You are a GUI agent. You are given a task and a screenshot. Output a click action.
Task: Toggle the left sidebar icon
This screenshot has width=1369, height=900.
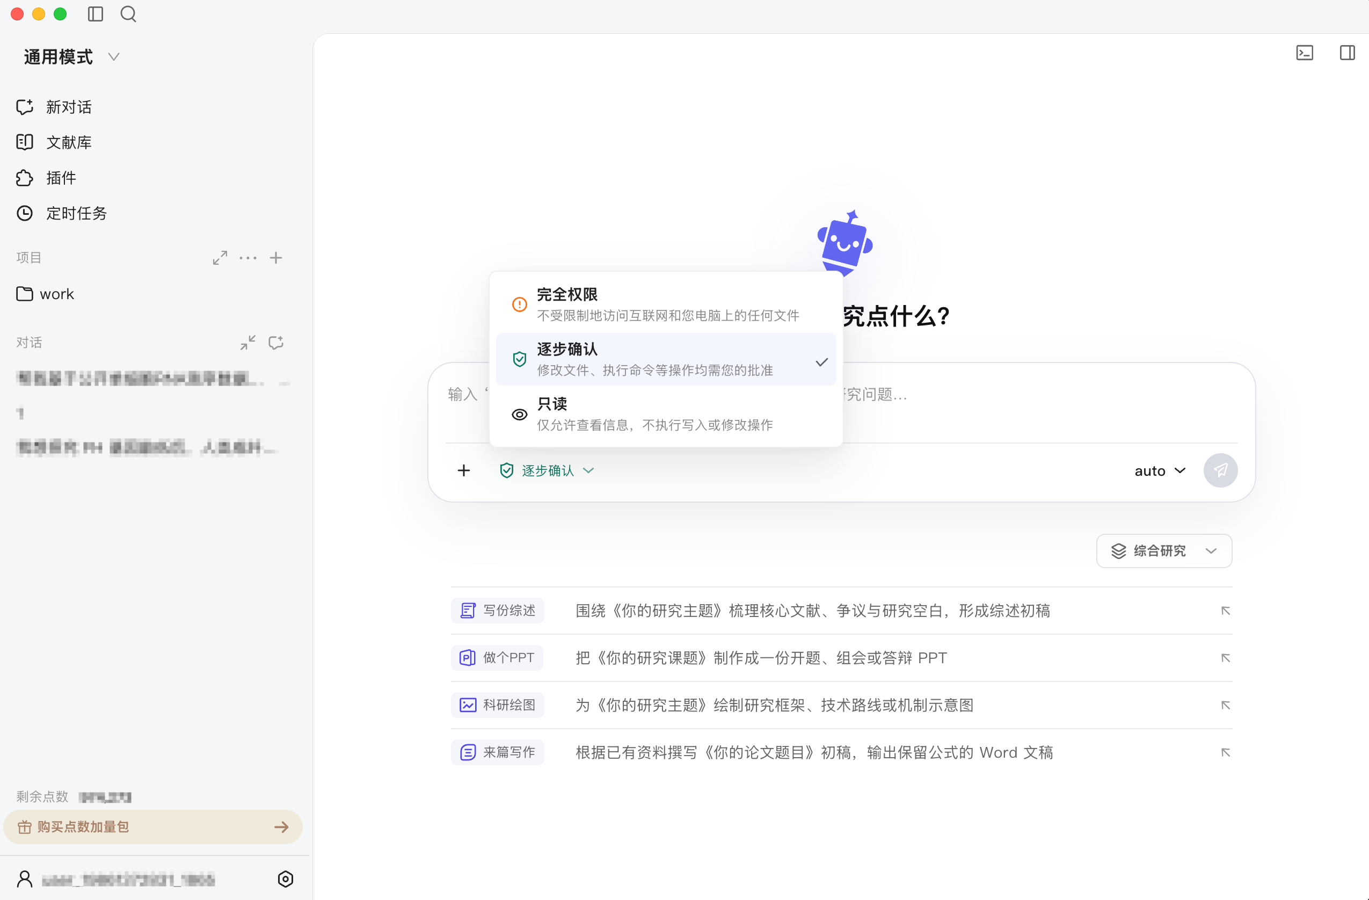pyautogui.click(x=96, y=14)
